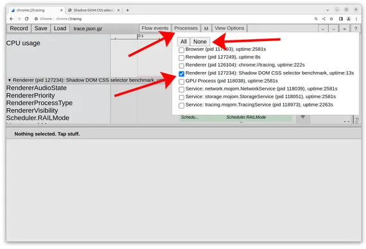Open the tab search chevron

(327, 10)
